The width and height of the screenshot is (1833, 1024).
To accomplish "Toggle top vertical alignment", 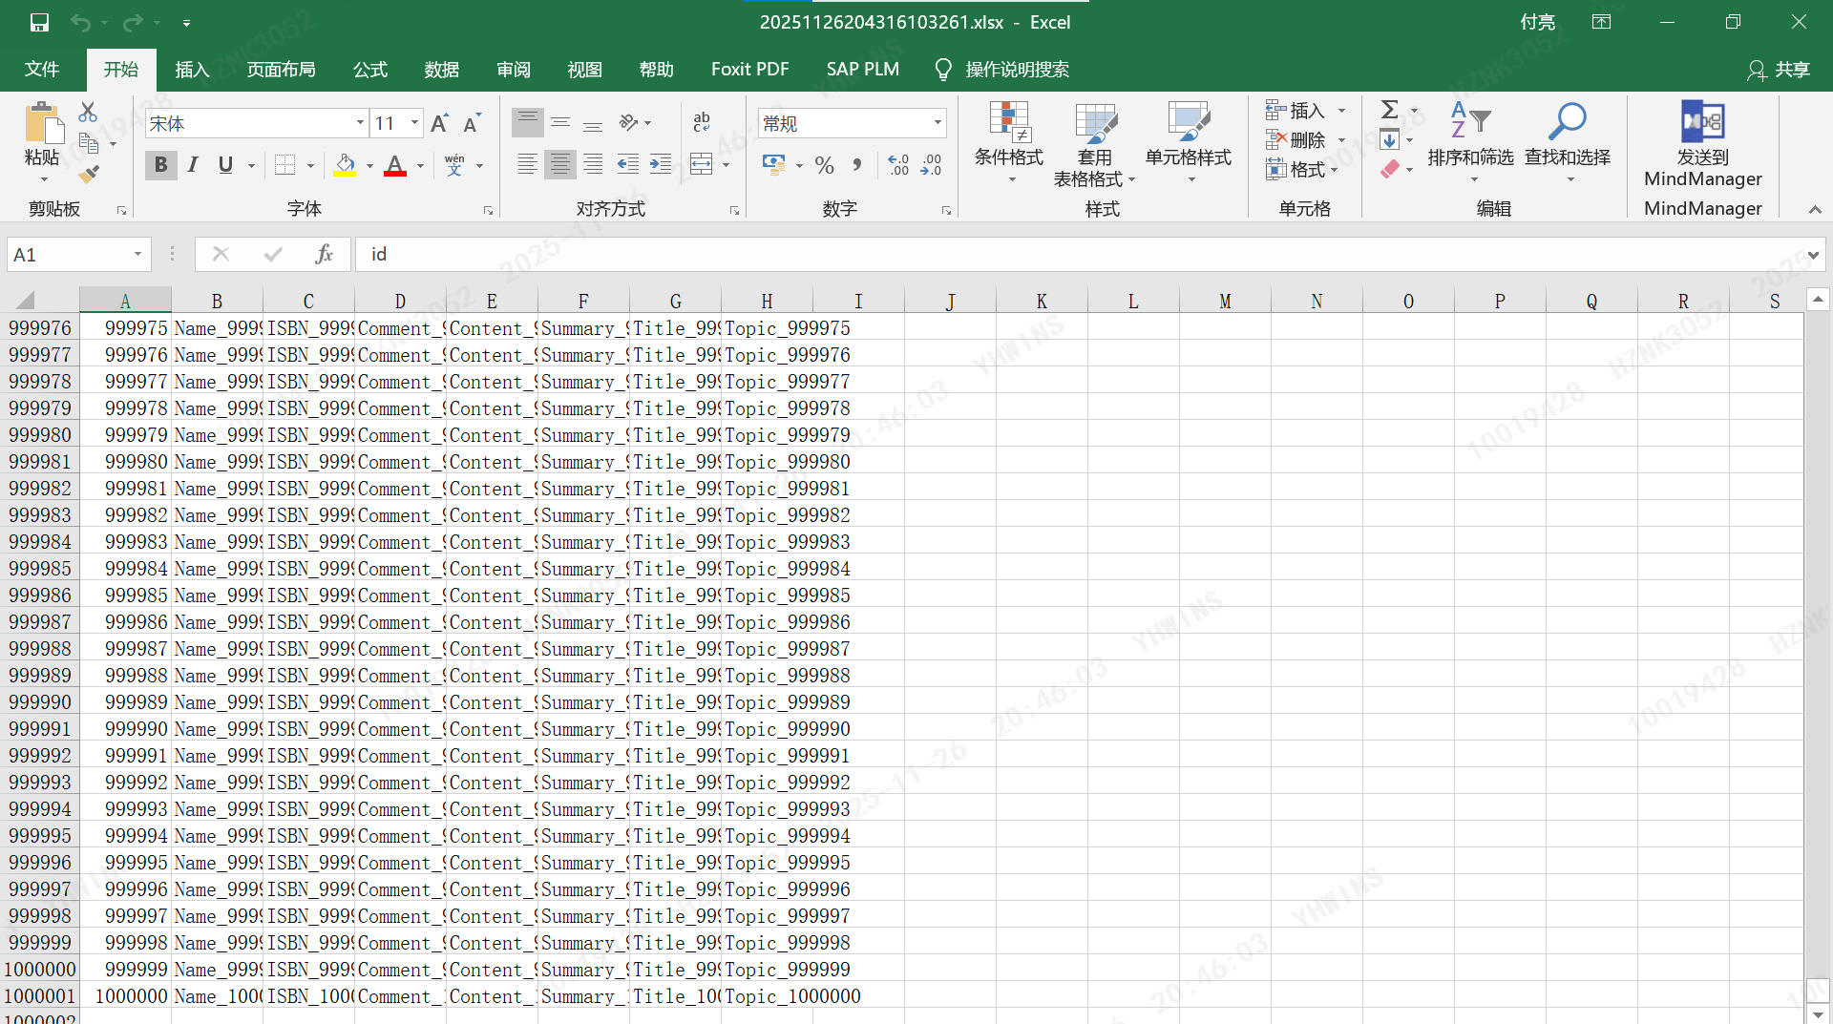I will click(528, 122).
